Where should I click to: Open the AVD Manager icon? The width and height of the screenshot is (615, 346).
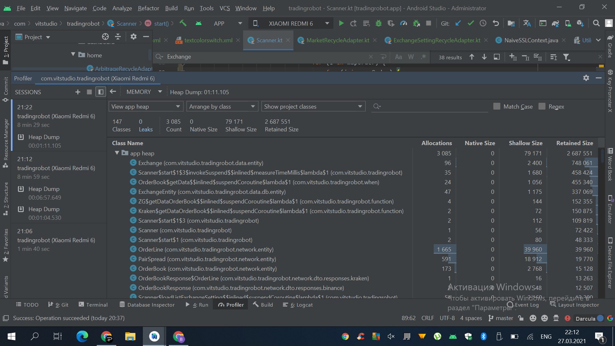point(568,23)
